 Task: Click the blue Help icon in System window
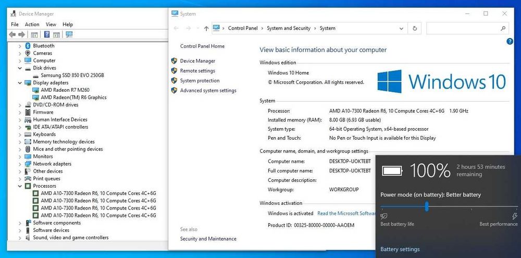coord(510,41)
